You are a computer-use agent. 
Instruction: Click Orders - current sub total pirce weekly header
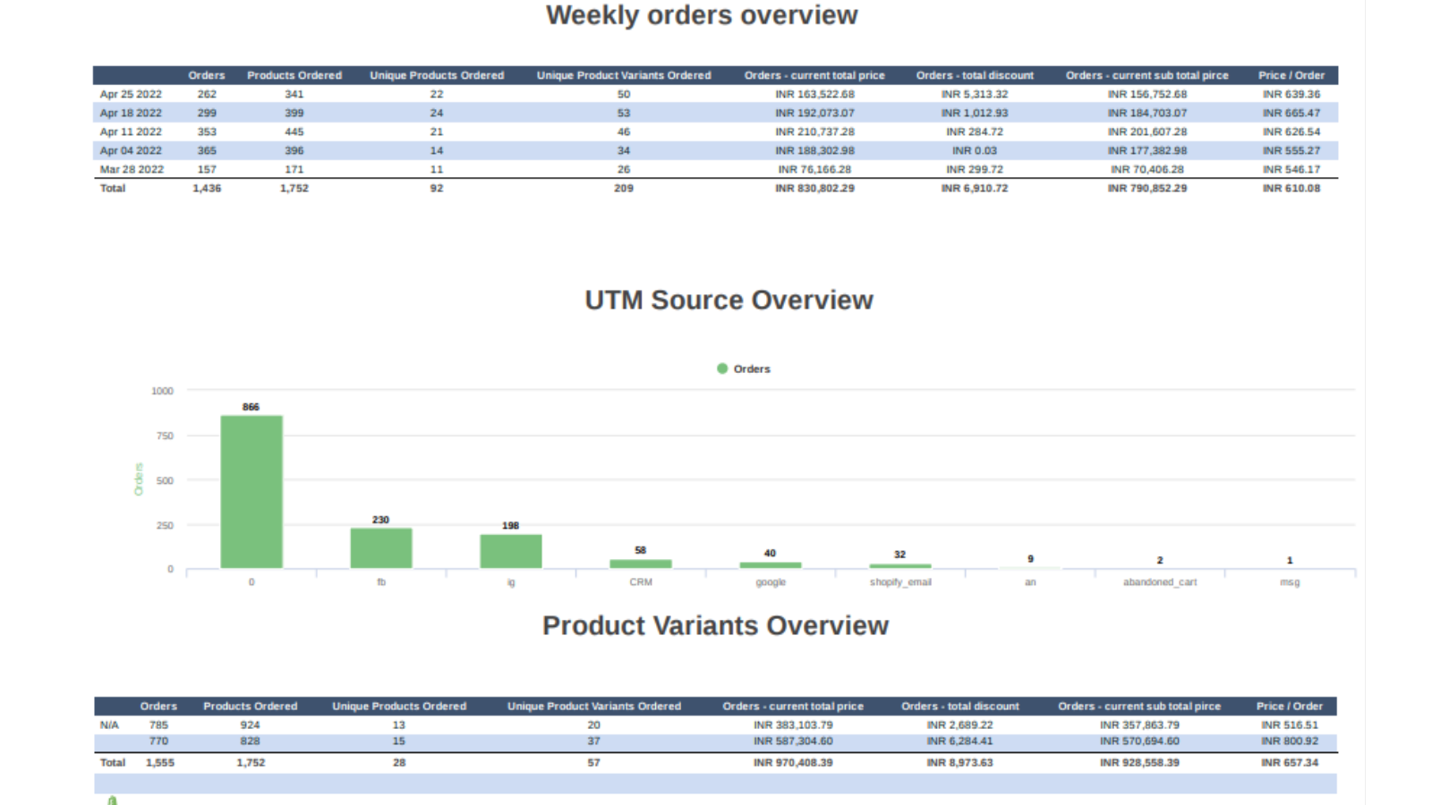point(1147,75)
